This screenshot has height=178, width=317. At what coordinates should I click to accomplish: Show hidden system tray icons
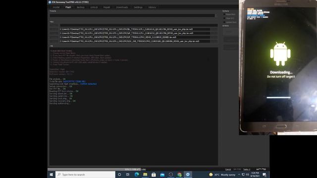click(x=239, y=175)
